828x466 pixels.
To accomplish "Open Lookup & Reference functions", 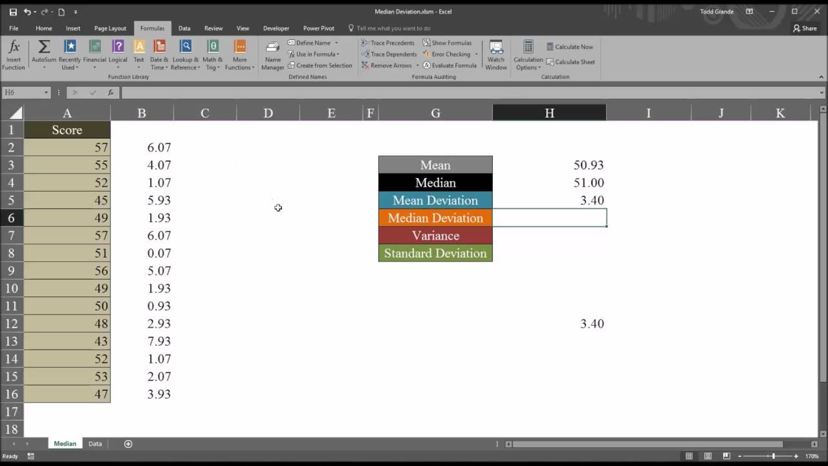I will pos(185,55).
